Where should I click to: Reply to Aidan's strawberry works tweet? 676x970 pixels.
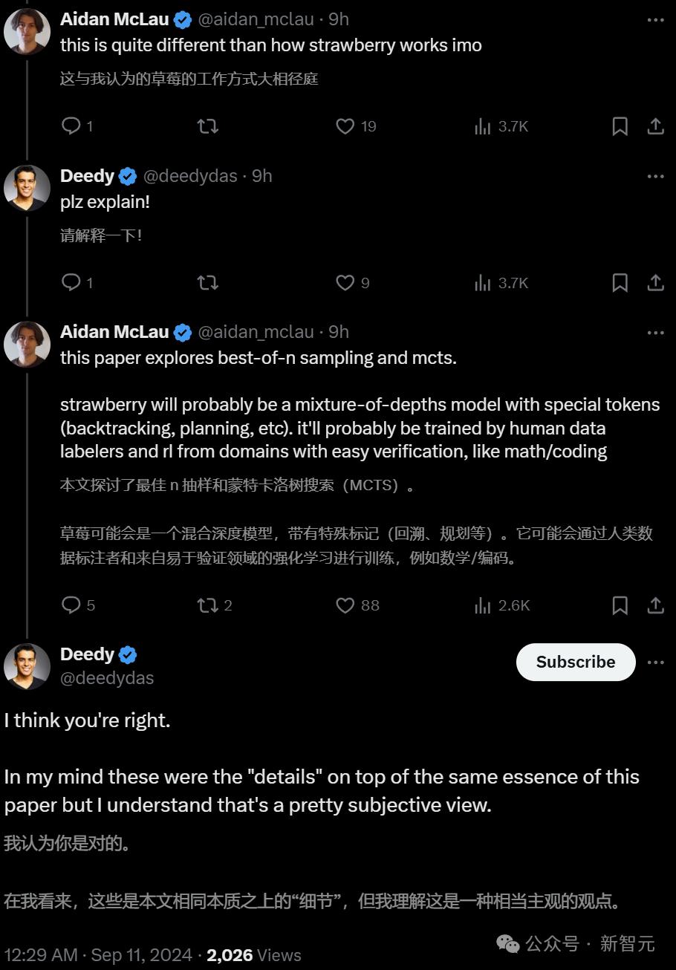click(71, 126)
